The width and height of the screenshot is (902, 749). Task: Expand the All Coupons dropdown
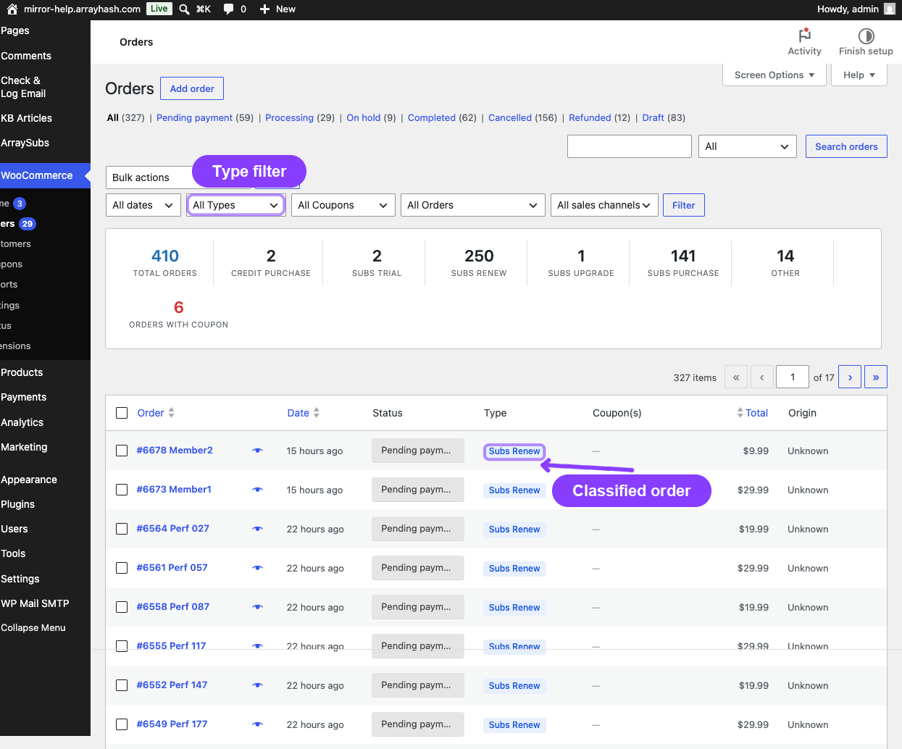pyautogui.click(x=343, y=205)
